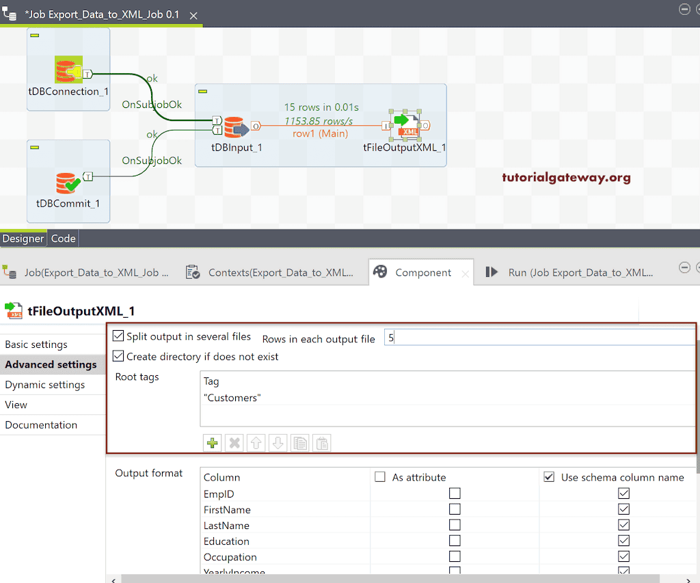Screen dimensions: 700x583
Task: Add a new root tag with the plus icon
Action: pyautogui.click(x=212, y=443)
